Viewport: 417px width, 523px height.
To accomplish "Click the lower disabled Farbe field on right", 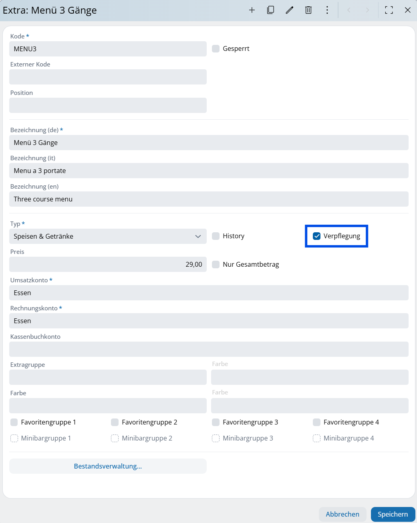I will pos(310,406).
